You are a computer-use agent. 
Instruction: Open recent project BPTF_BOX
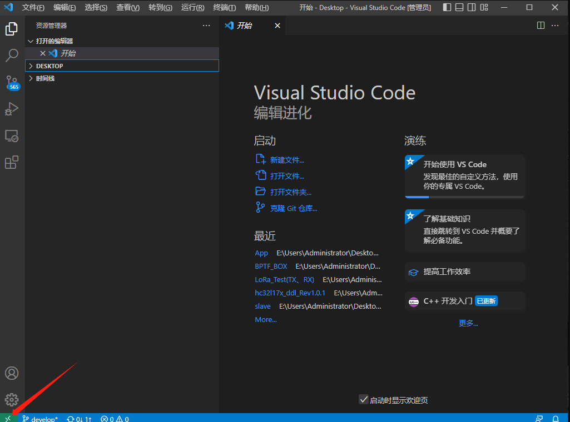tap(271, 267)
